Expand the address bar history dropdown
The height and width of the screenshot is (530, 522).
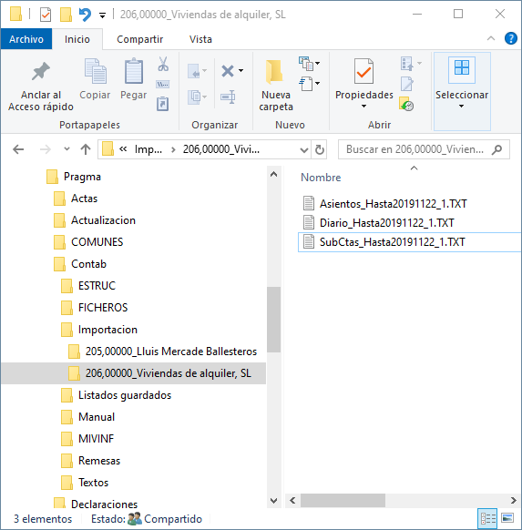pos(304,149)
